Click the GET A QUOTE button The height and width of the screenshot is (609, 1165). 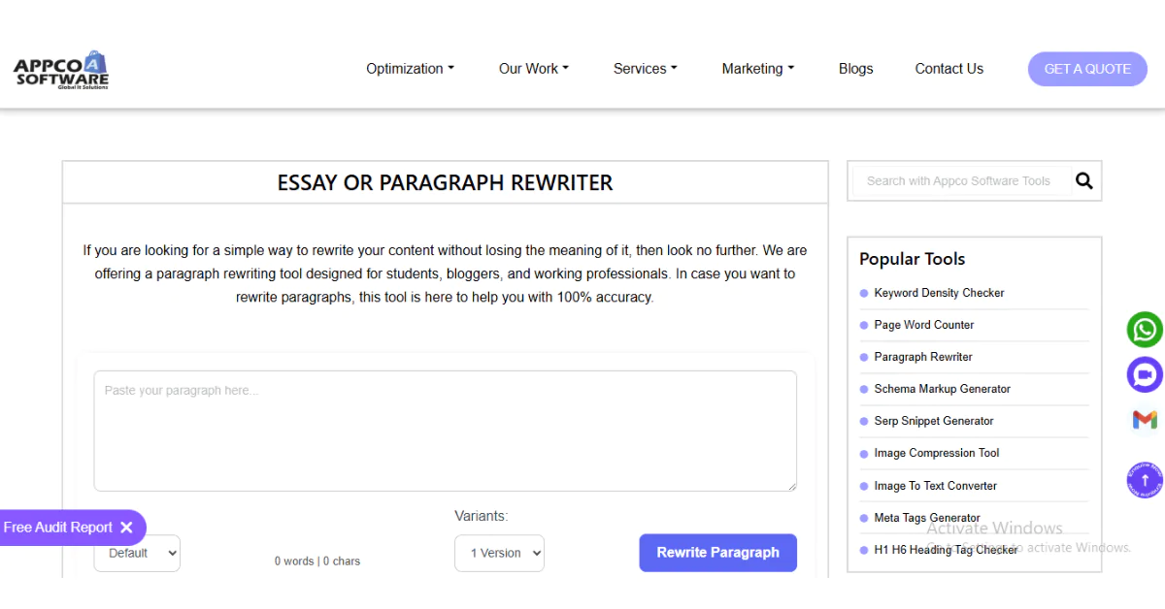(x=1087, y=68)
